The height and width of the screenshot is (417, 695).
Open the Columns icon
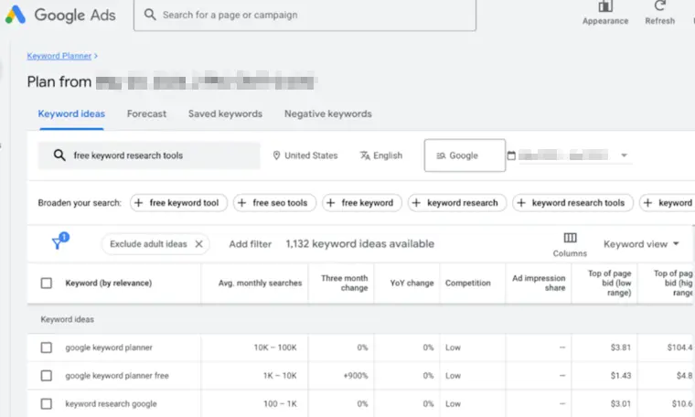(x=570, y=238)
